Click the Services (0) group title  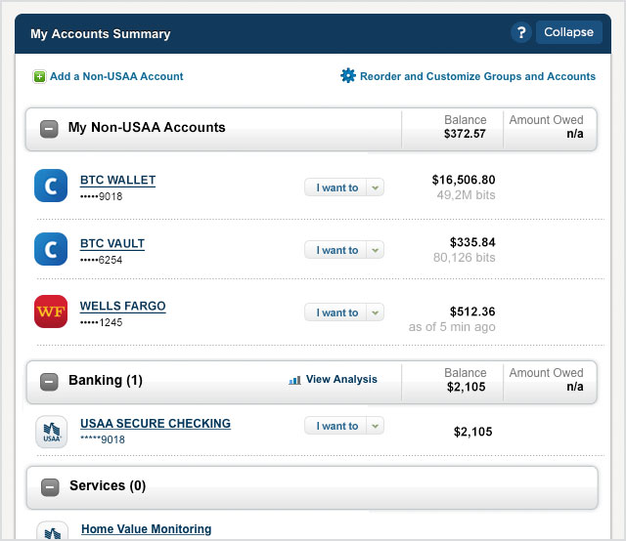pyautogui.click(x=108, y=485)
